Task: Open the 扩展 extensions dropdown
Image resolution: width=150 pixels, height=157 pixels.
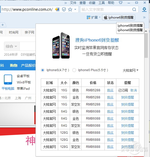Action: click(x=93, y=18)
